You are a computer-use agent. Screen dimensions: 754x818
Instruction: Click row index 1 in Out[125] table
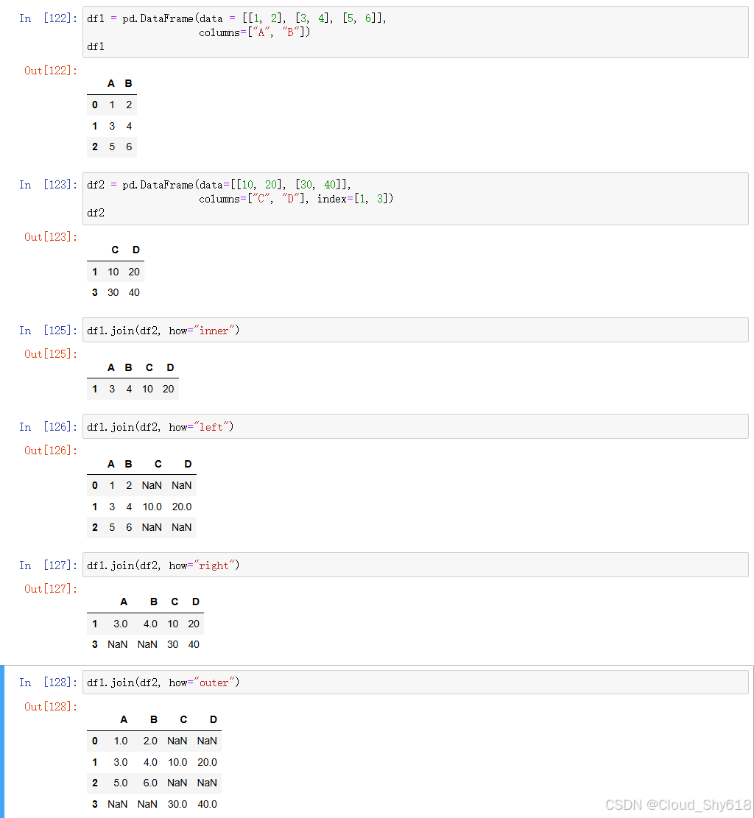click(94, 389)
